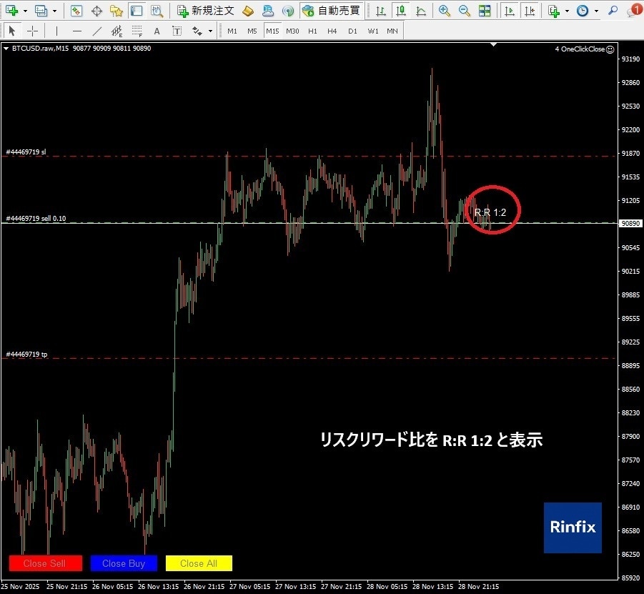Draw a vertical line on the chart
Screen dimensions: 644x594
pos(56,31)
